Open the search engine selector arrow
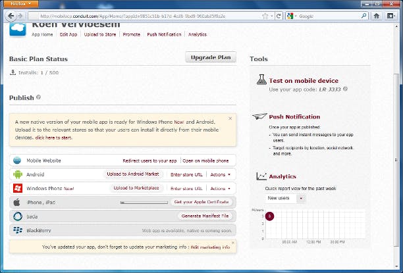The width and height of the screenshot is (403, 273). pos(296,16)
